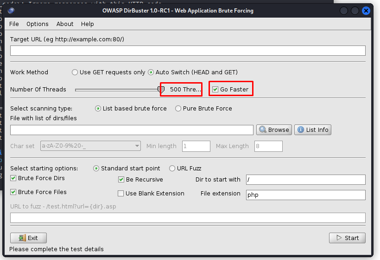Click the window title 'OWASP DirBuster 1.0-RC1'
Screen dimensions: 380x260
pos(136,11)
